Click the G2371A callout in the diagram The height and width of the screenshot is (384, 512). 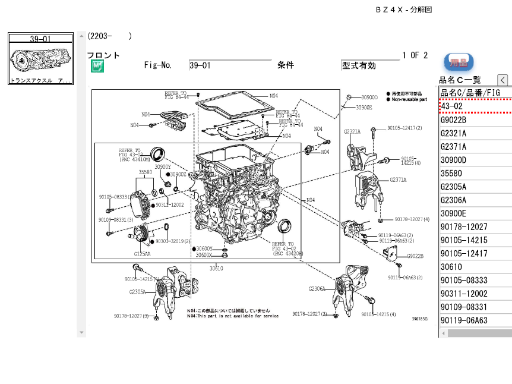click(x=398, y=180)
